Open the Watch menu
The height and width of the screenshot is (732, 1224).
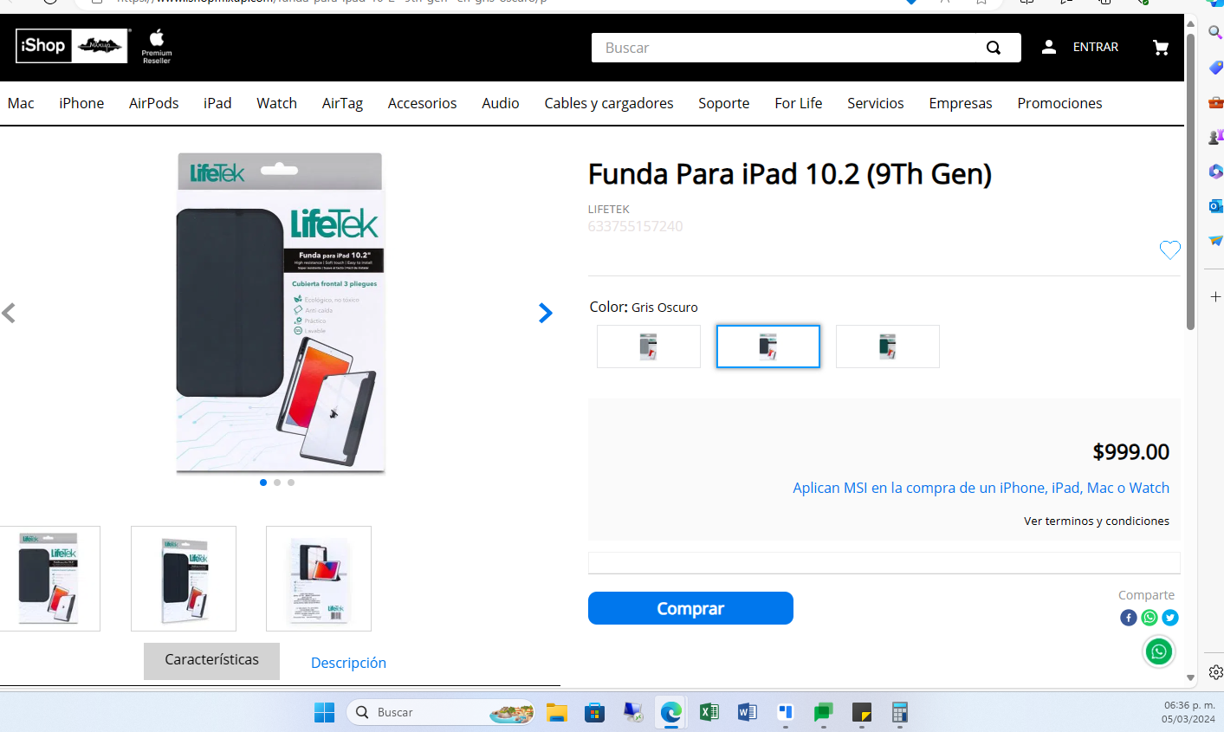click(x=276, y=103)
